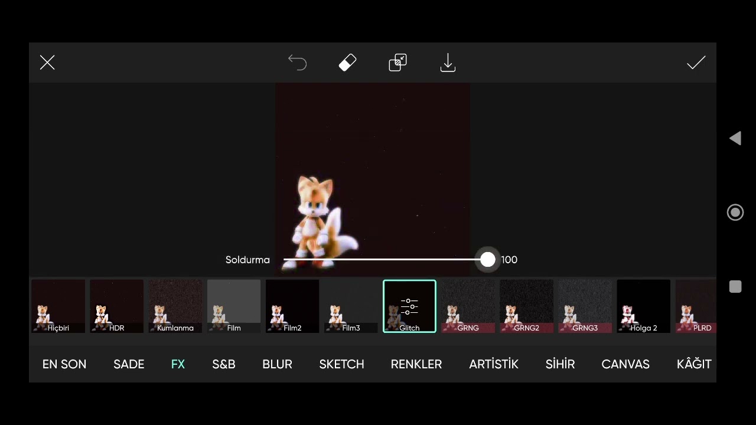
Task: Choose the Film filter thumbnail
Action: click(x=234, y=306)
